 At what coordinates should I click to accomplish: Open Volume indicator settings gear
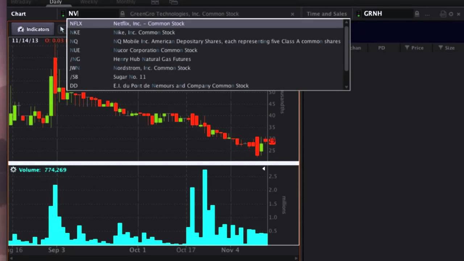click(x=13, y=170)
